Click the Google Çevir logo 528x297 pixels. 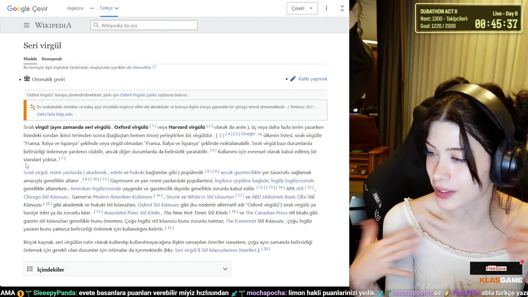(27, 8)
